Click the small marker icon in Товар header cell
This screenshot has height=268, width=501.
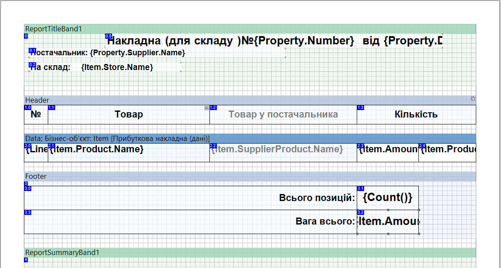(207, 108)
